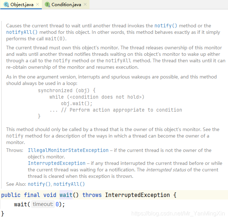
Task: Click the 'while (<condition does not hold>)' line
Action: [97, 97]
